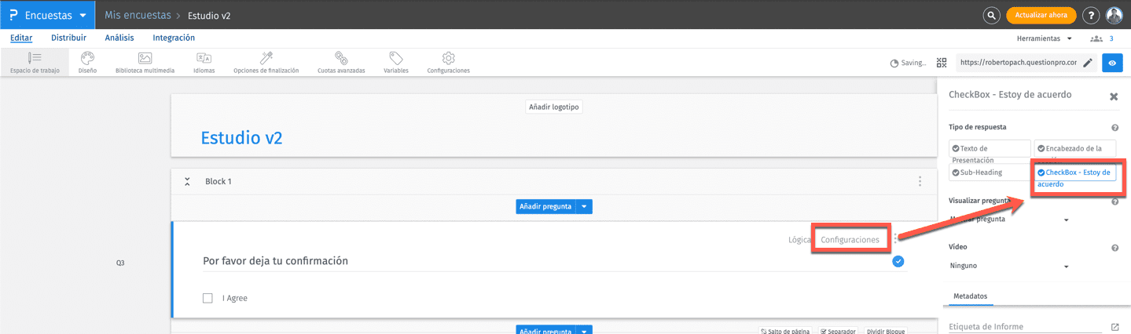This screenshot has height=334, width=1131.
Task: Open the Espacio de trabajo workspace tool
Action: tap(34, 63)
